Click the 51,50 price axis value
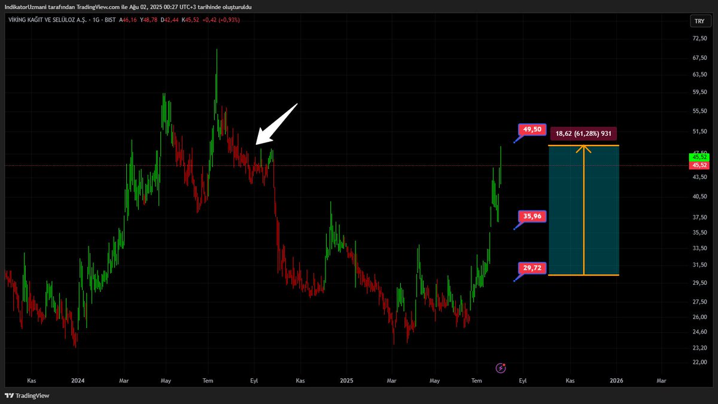Viewport: 718px width, 404px height. click(699, 131)
